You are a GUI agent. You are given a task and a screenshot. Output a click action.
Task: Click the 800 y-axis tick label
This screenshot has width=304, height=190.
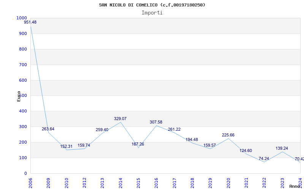23,49
